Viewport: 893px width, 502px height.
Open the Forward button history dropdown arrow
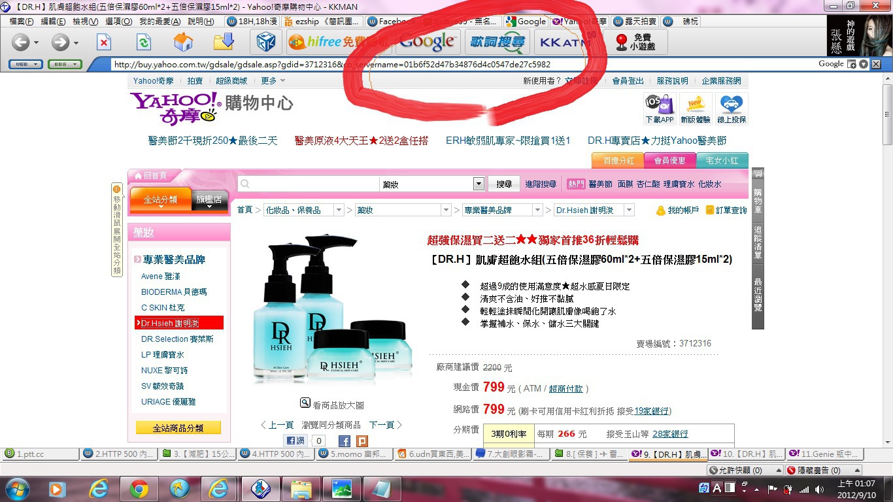click(x=76, y=44)
